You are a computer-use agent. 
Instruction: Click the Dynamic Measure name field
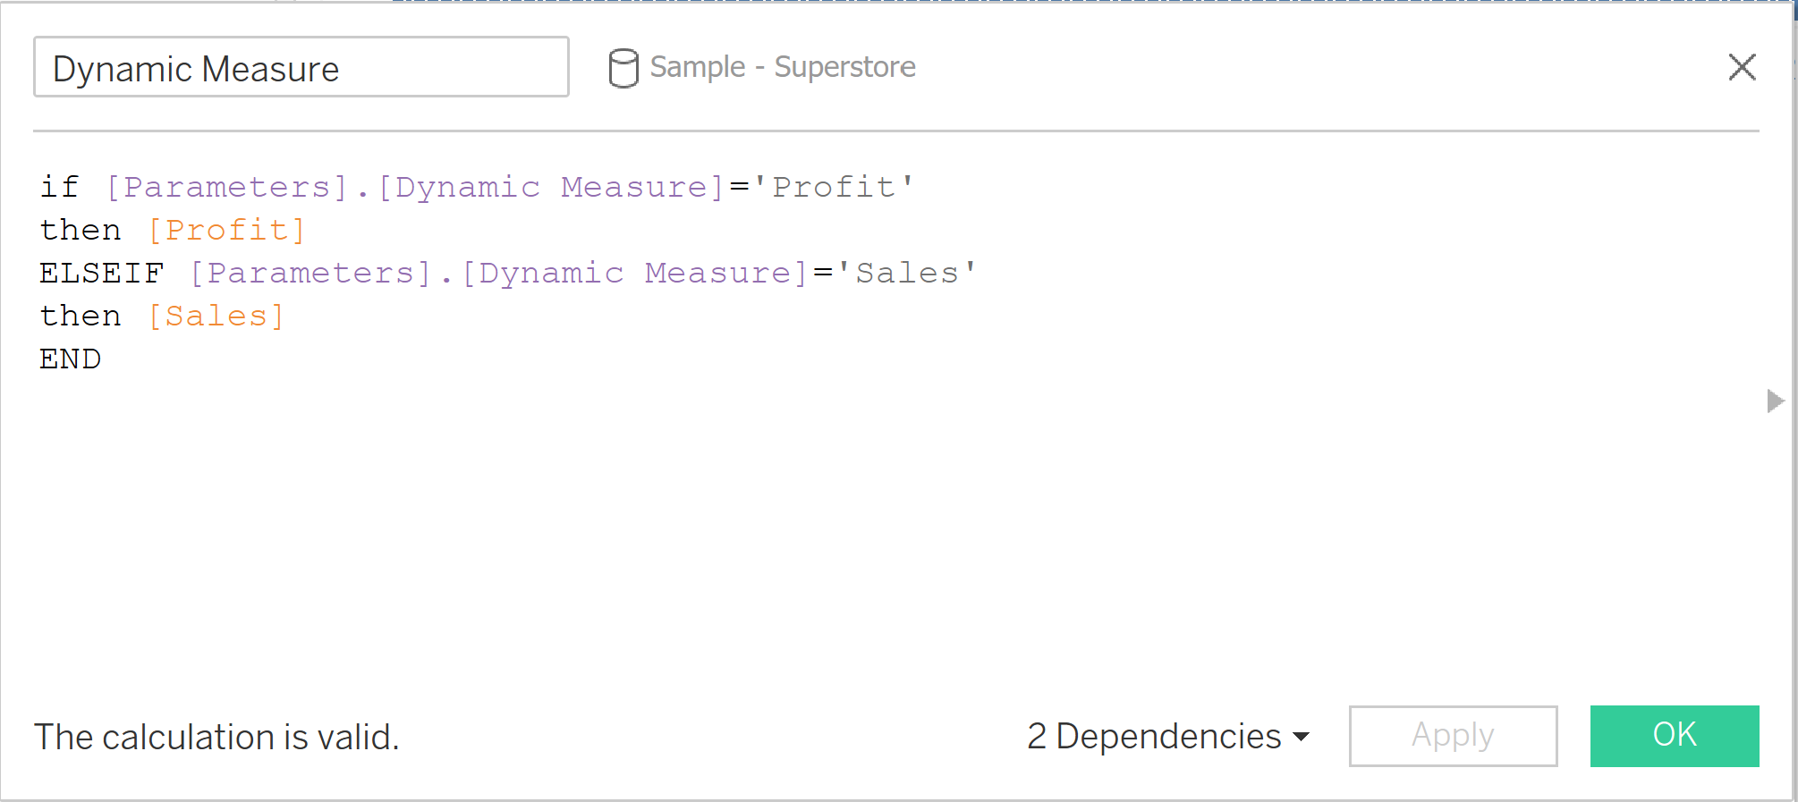[301, 68]
